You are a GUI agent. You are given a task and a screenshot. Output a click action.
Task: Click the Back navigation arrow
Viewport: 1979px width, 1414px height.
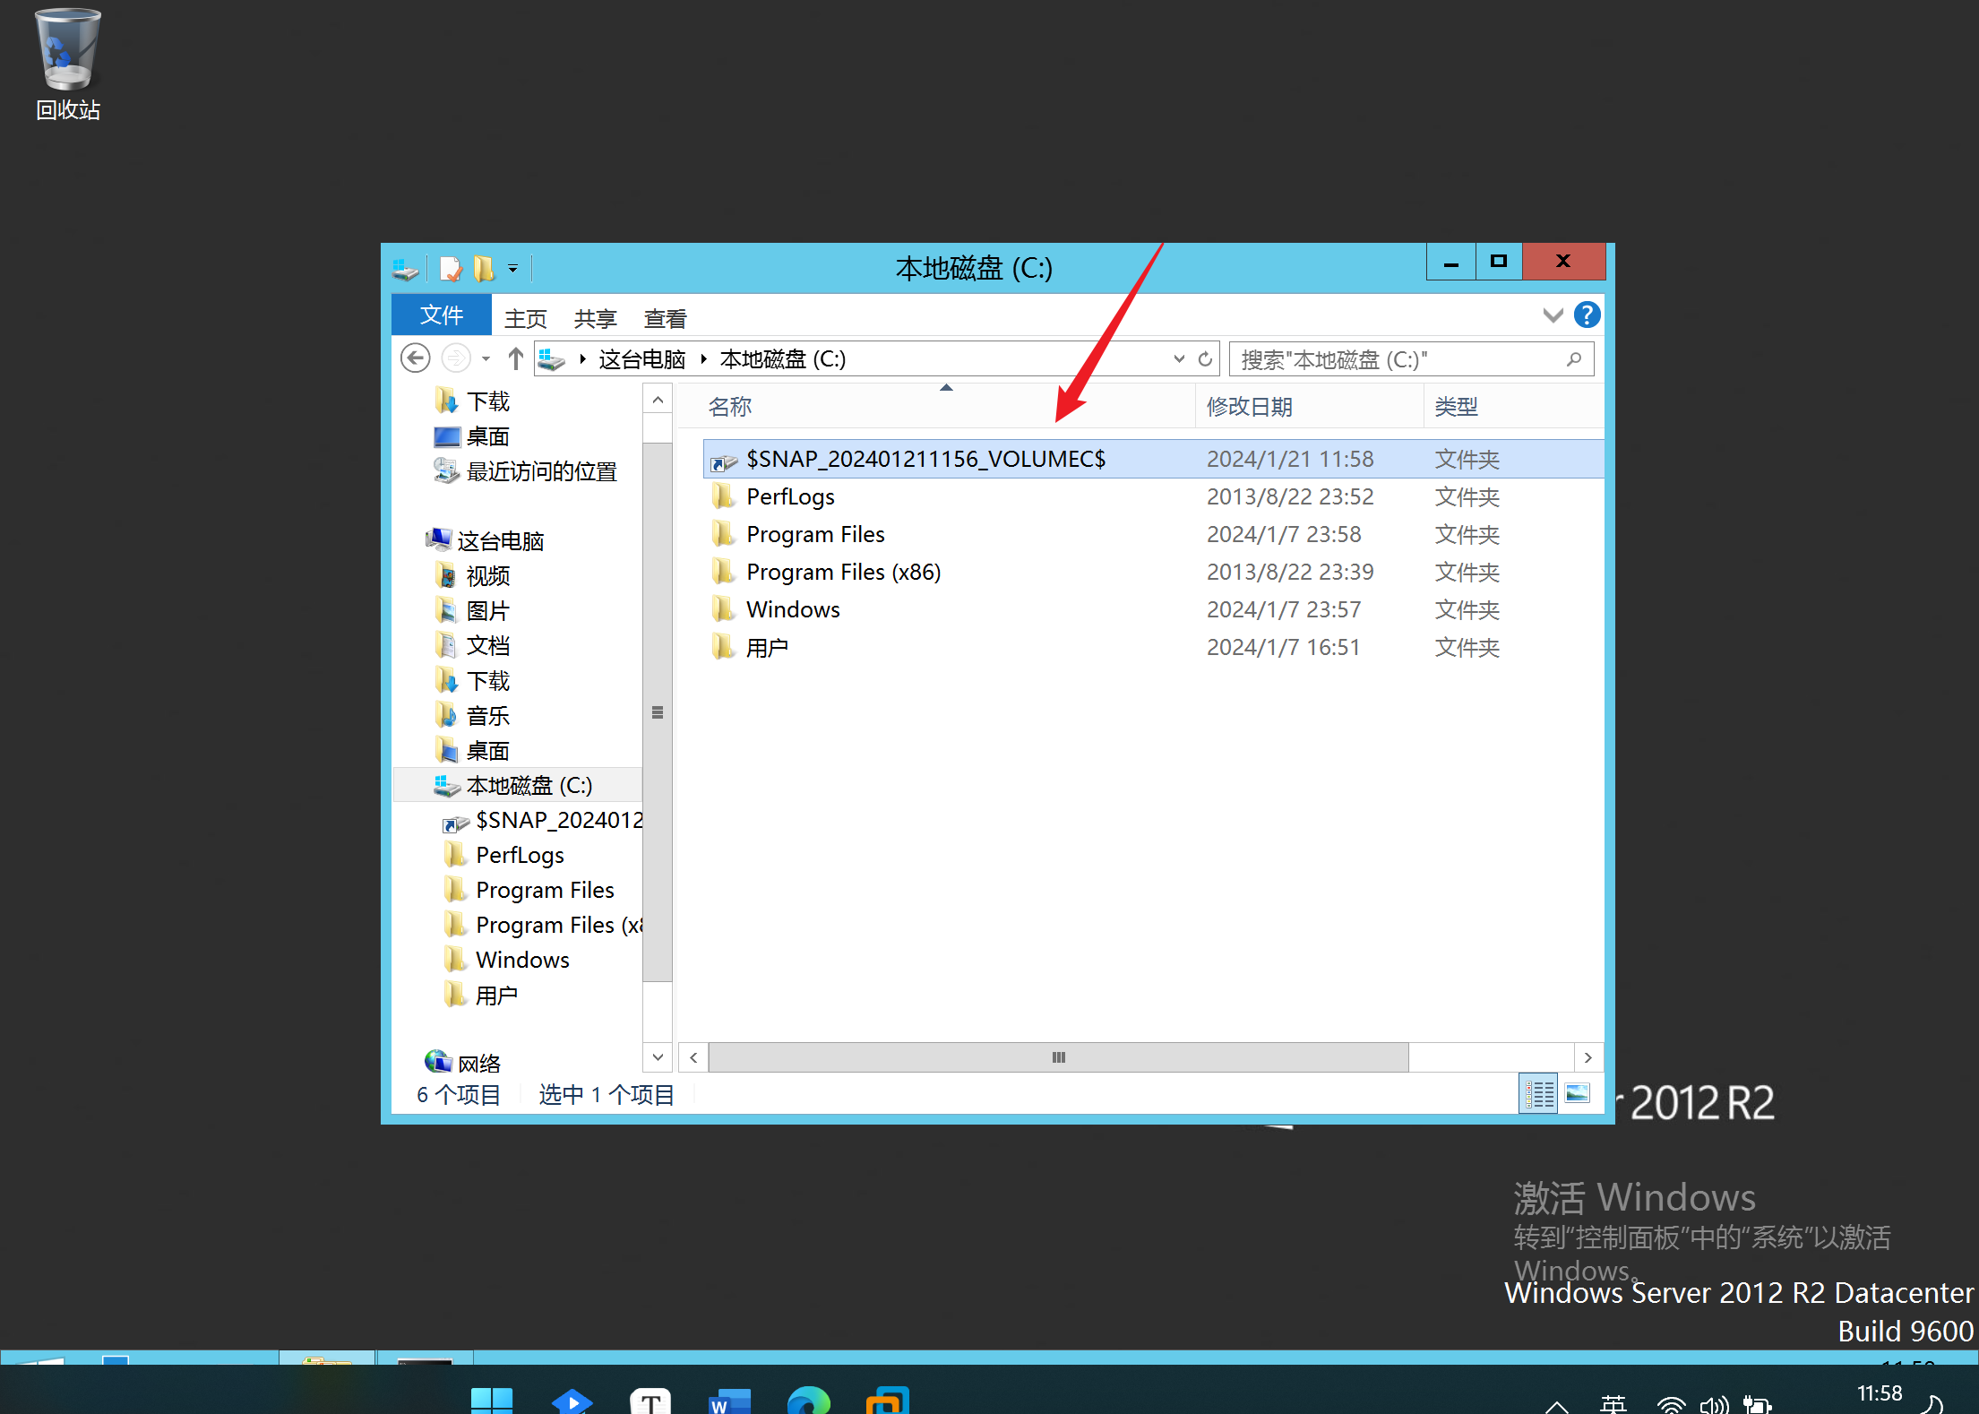point(415,359)
